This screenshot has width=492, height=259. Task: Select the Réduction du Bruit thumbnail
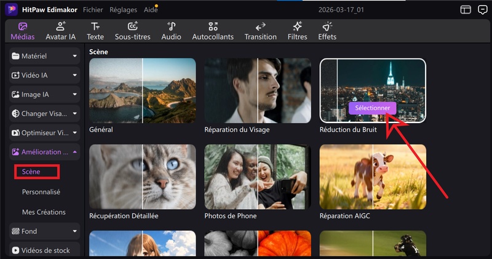click(x=373, y=90)
